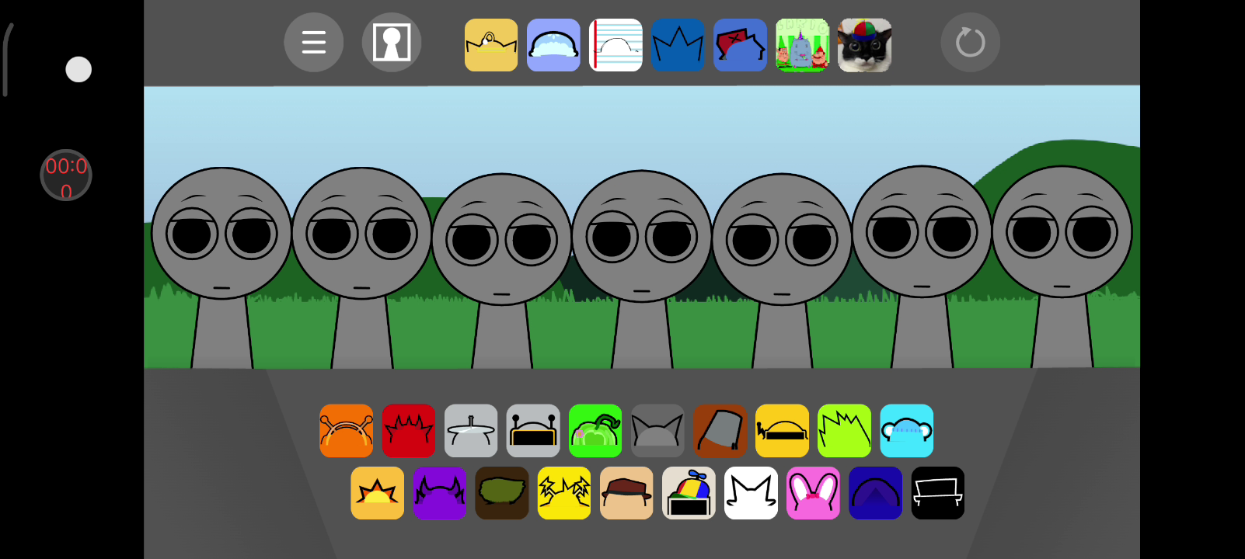Screen dimensions: 1245x559
Task: Tap the circular reset arrow button
Action: [x=971, y=42]
